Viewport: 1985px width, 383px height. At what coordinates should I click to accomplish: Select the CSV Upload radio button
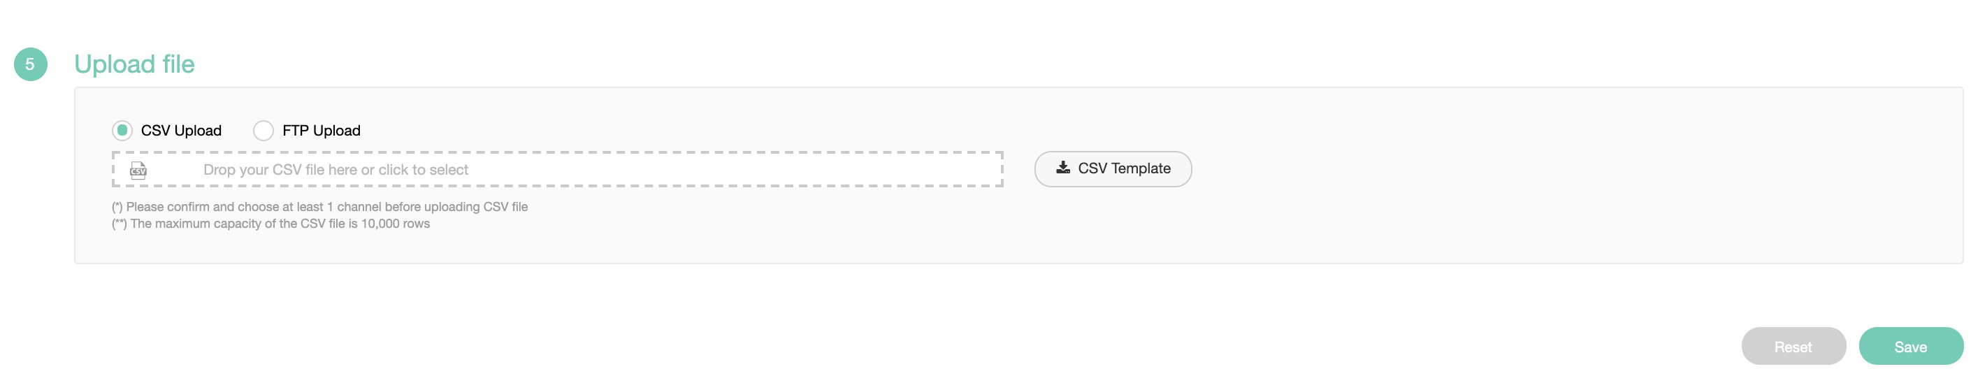click(122, 130)
